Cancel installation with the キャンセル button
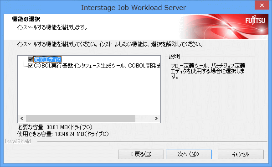Screen dimensions: 272x167 [241, 154]
